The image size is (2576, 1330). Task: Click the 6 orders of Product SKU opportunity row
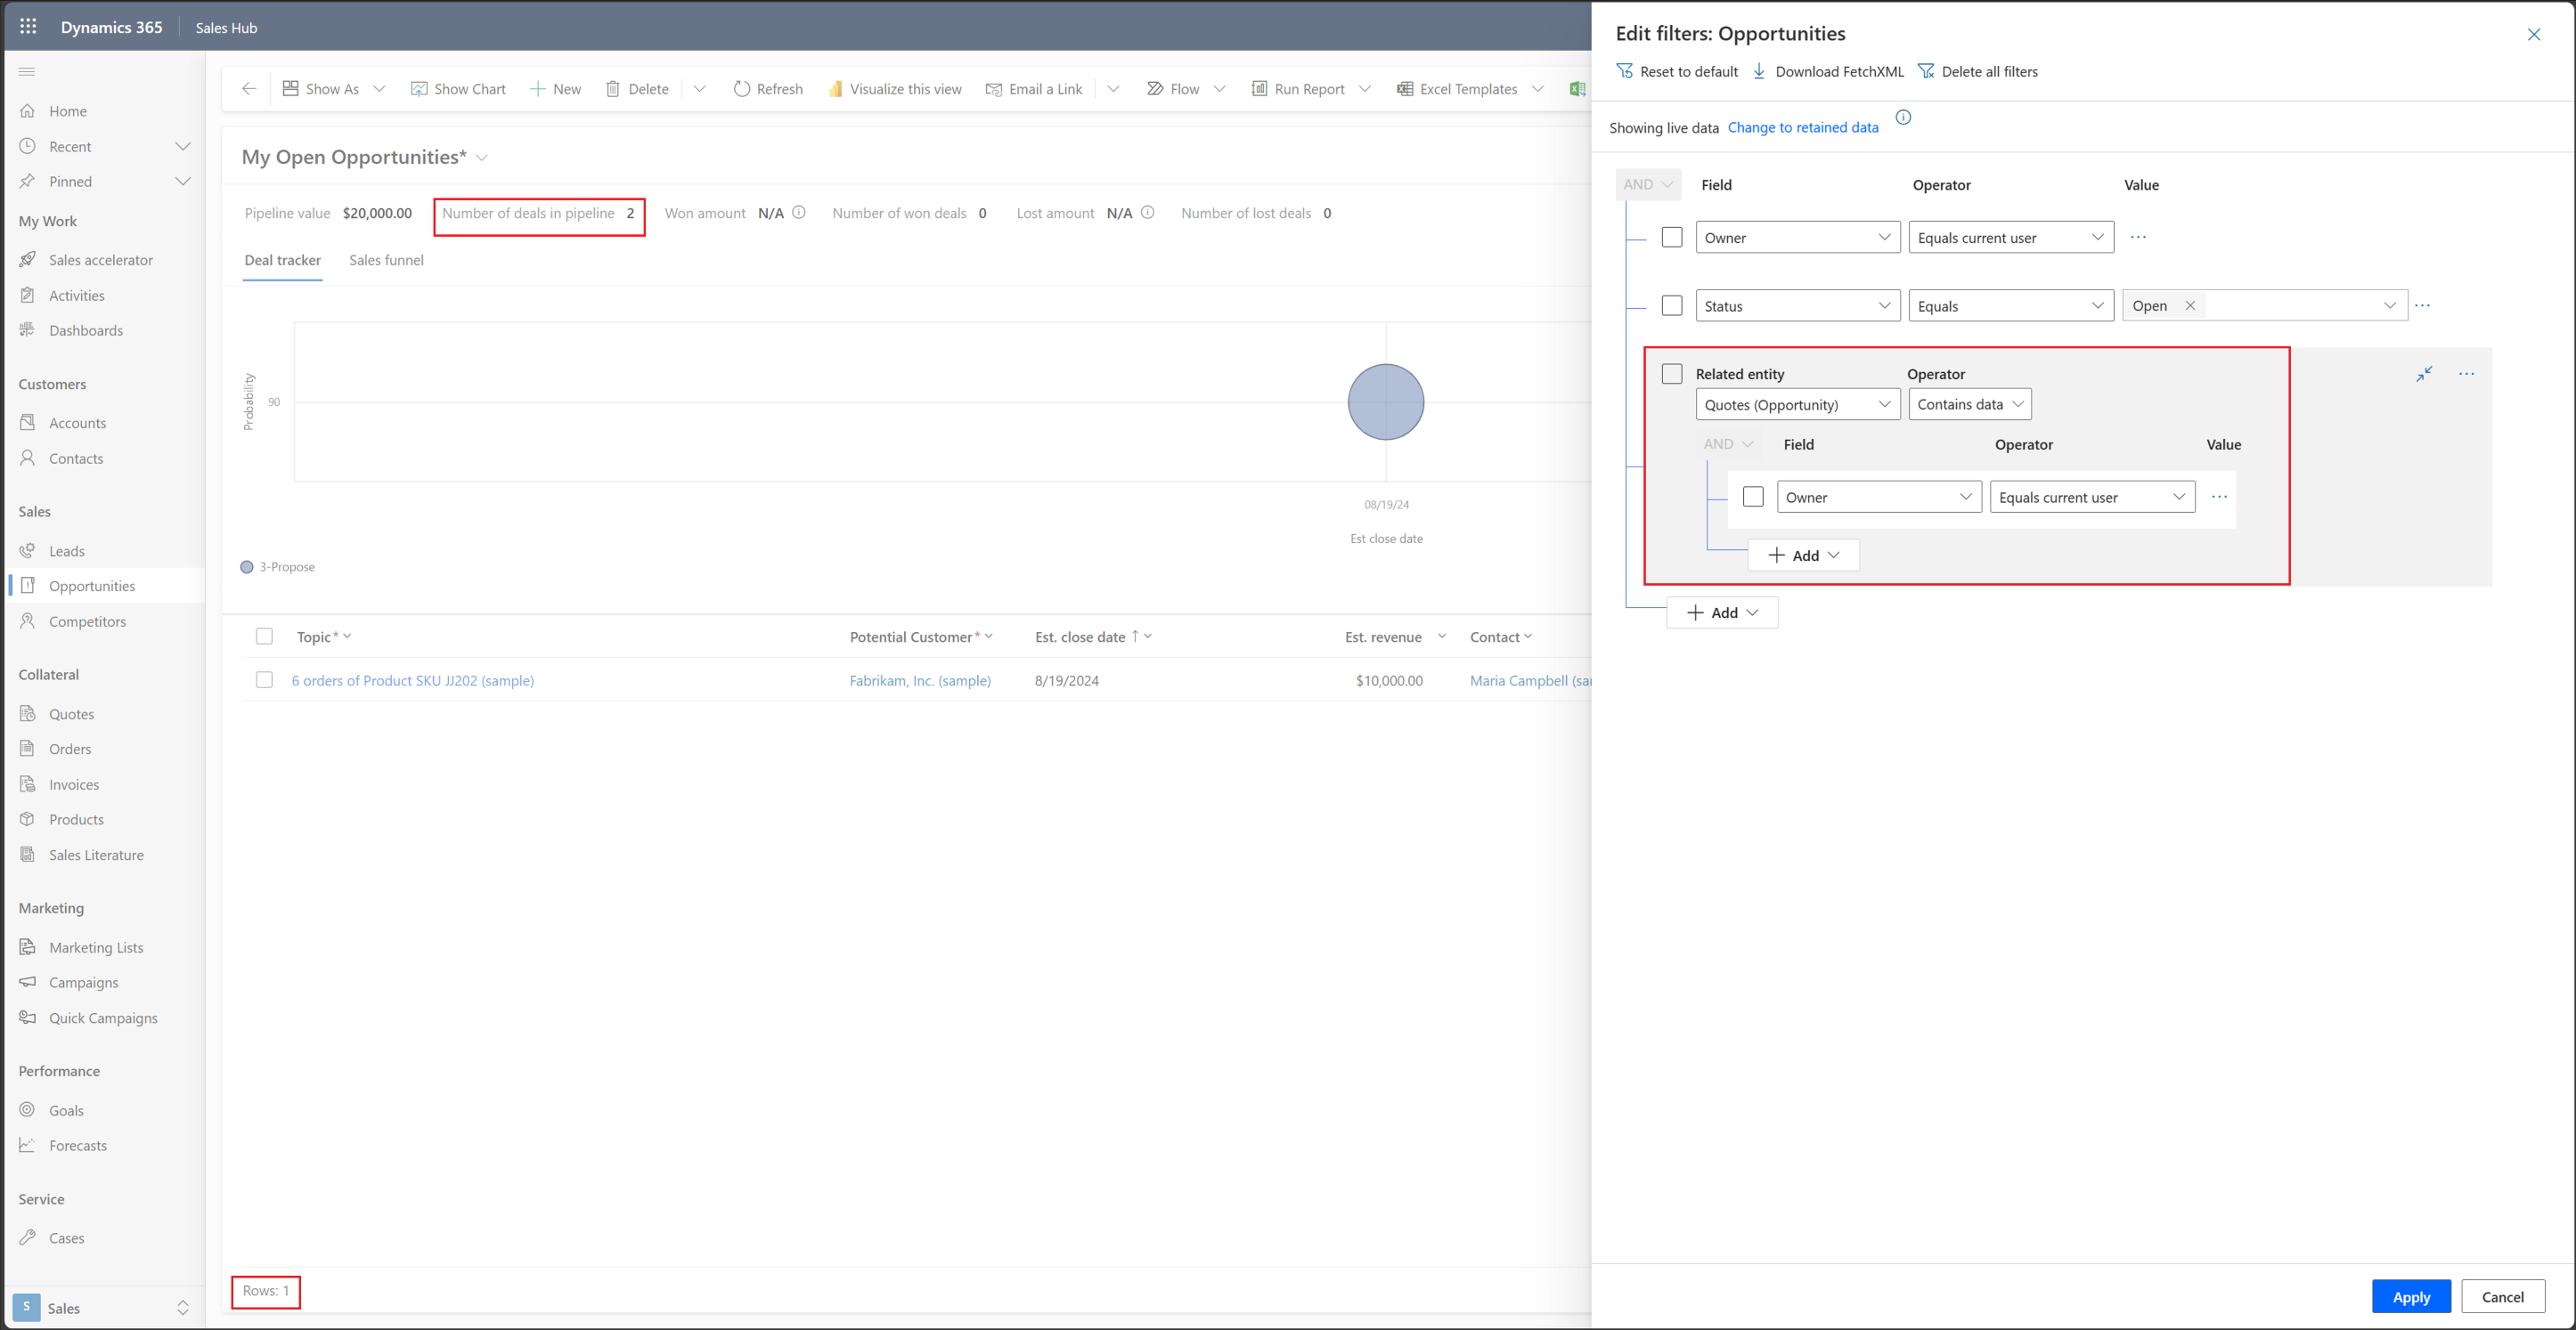[x=414, y=678]
